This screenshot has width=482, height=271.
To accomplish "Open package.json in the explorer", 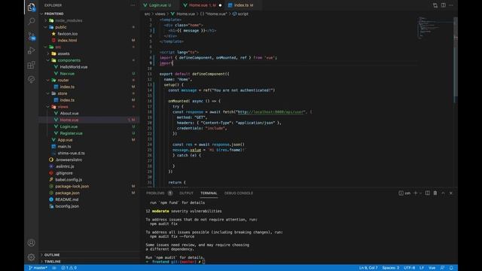I will coord(67,193).
